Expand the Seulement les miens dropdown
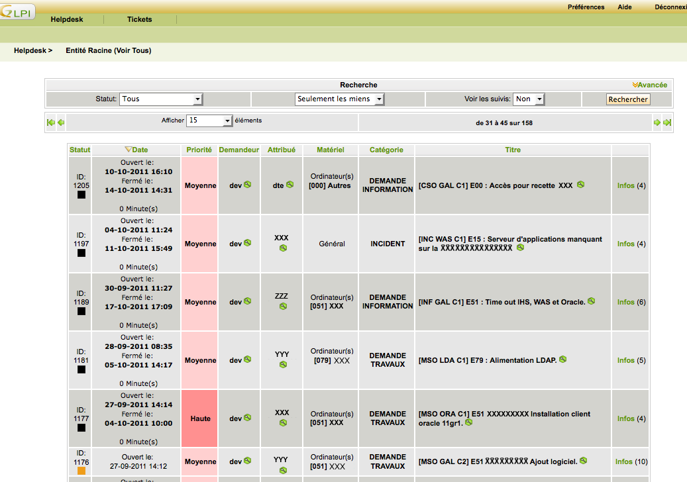687x482 pixels. coord(339,99)
